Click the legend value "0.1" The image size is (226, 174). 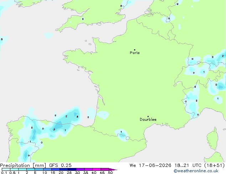pyautogui.click(x=4, y=173)
